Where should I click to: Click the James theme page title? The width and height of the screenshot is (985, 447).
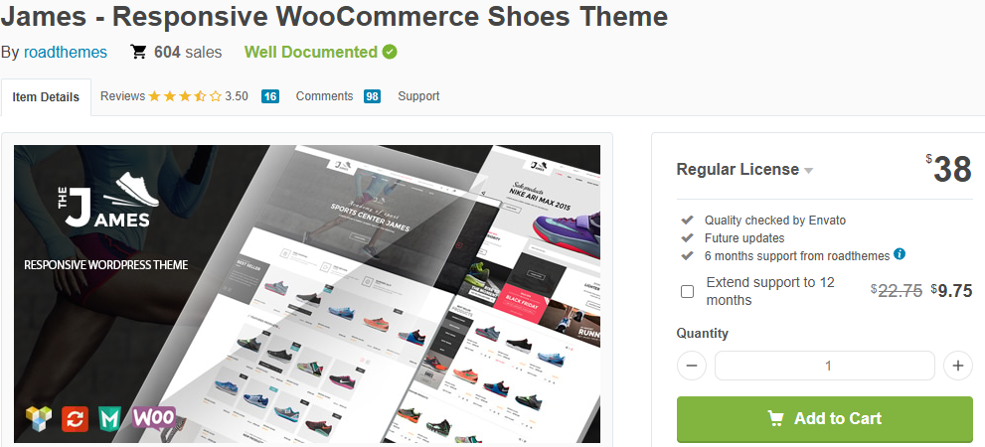tap(334, 16)
